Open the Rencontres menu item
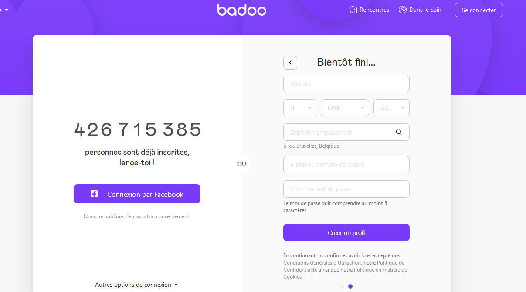 374,10
